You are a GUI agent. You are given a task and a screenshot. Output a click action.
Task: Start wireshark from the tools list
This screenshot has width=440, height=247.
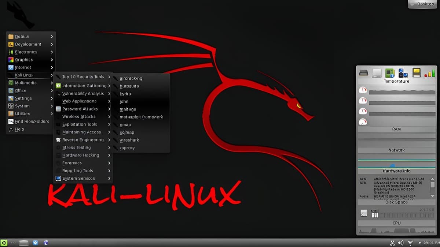click(x=129, y=140)
